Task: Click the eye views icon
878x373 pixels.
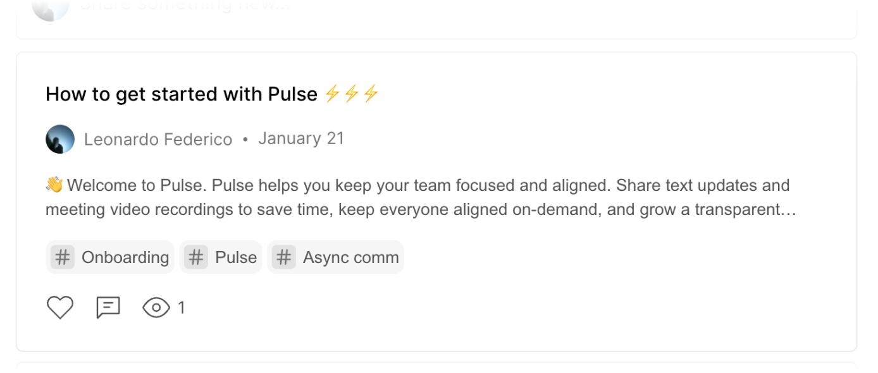Action: click(x=156, y=308)
